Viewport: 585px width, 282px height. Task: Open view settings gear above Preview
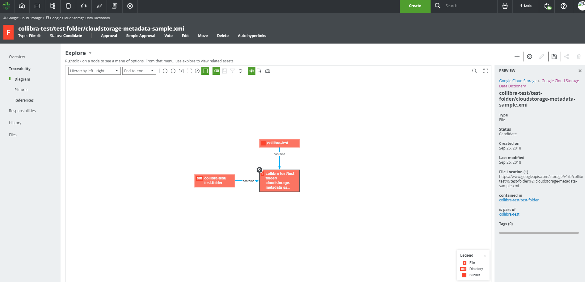pyautogui.click(x=529, y=57)
